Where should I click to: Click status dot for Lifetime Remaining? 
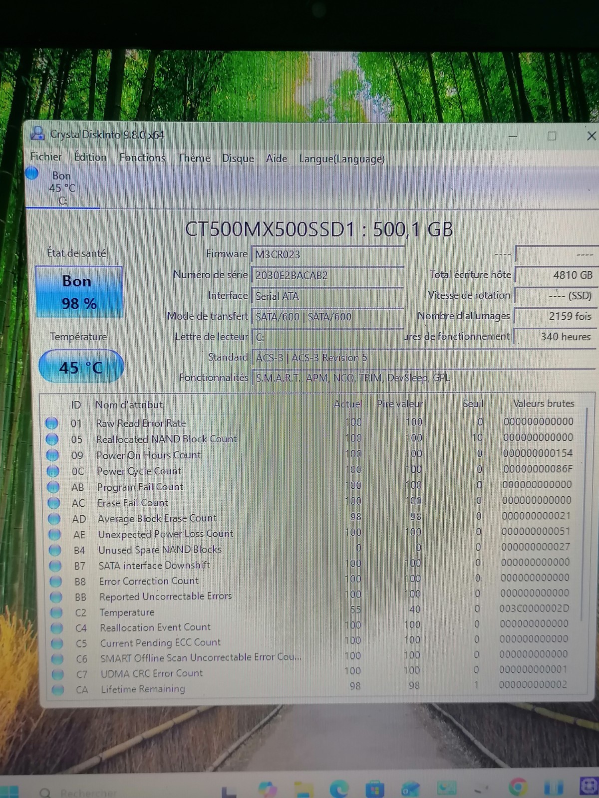click(x=58, y=690)
